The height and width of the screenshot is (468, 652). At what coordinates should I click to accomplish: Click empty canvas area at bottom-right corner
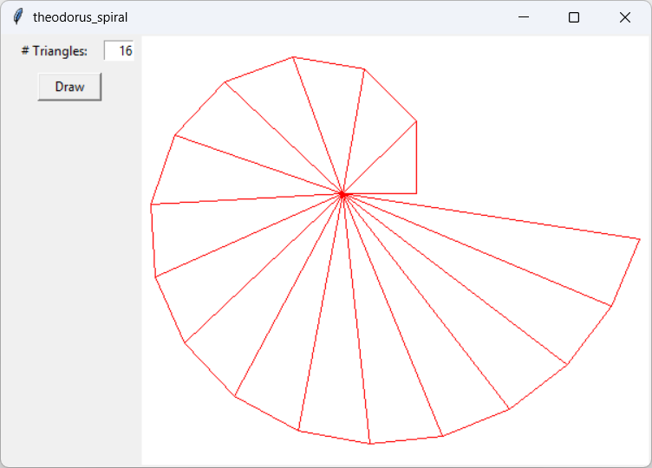[x=607, y=433]
